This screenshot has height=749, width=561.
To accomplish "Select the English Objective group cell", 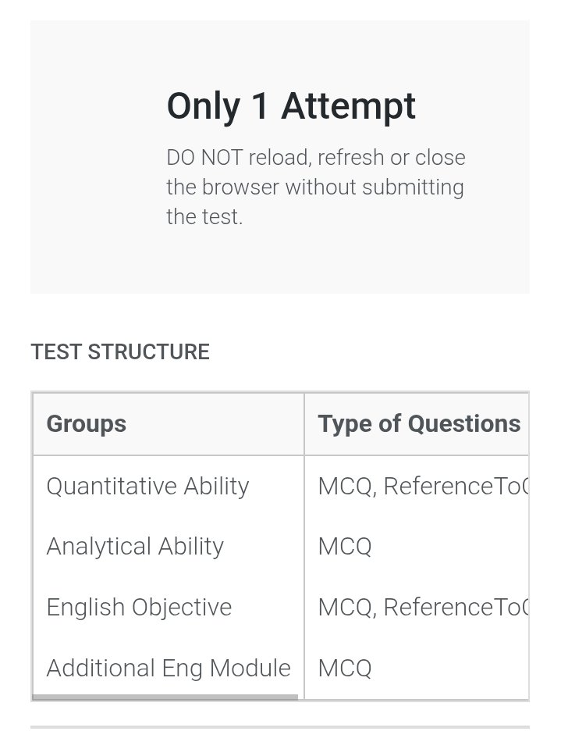I will coord(139,607).
